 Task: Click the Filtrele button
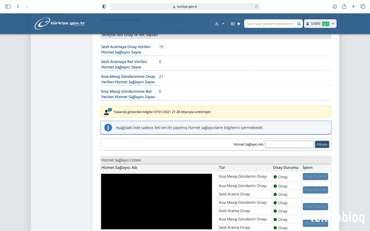[x=322, y=144]
